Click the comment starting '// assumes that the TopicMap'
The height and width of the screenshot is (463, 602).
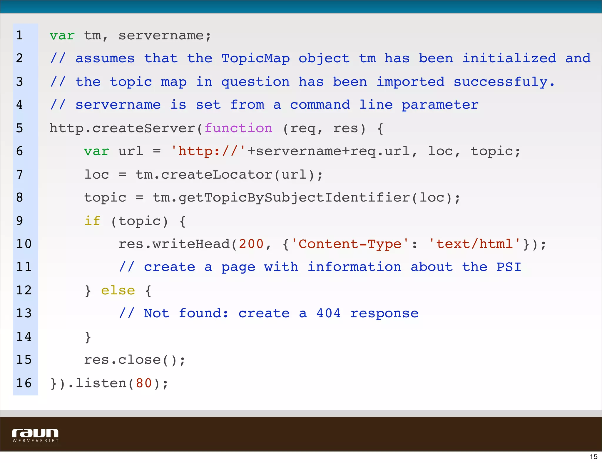pos(320,58)
